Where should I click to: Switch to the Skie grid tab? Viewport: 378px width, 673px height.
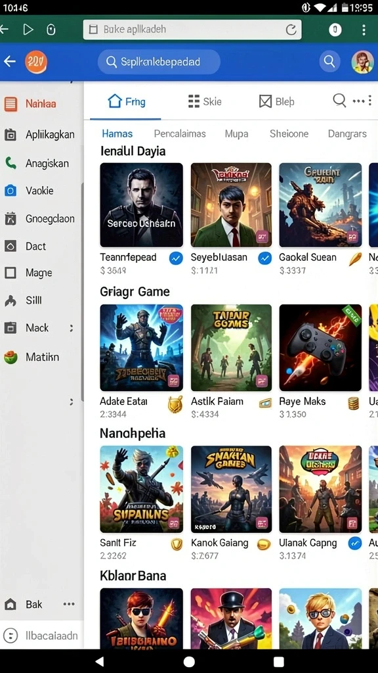tap(205, 102)
